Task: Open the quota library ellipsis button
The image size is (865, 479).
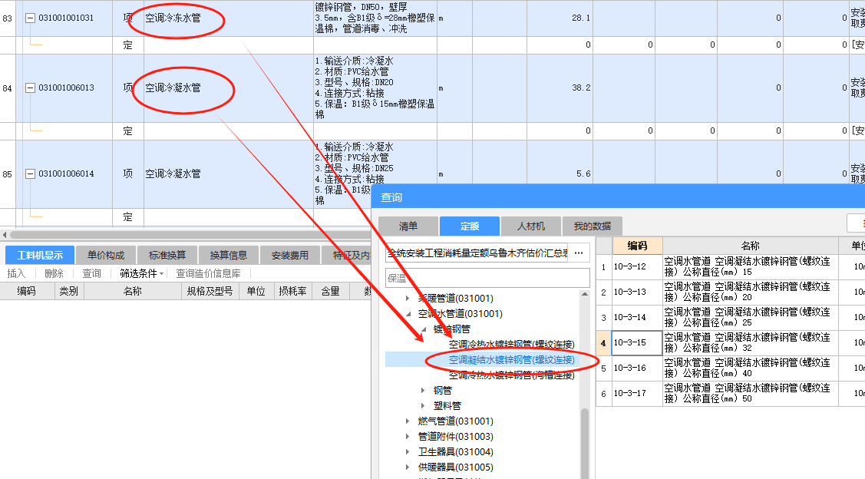Action: point(579,253)
